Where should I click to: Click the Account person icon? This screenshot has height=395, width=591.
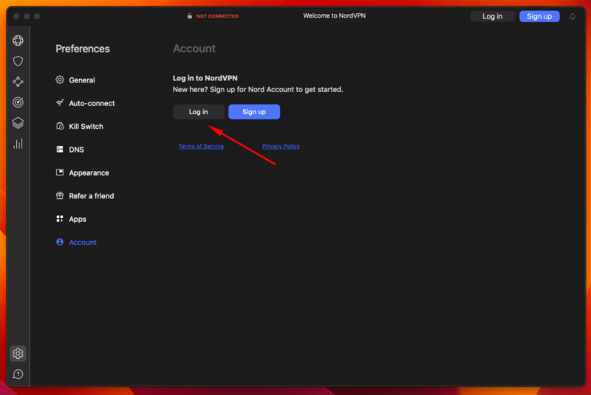click(60, 242)
